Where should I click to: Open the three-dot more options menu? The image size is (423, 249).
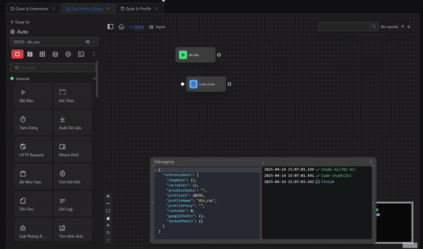coord(93,54)
